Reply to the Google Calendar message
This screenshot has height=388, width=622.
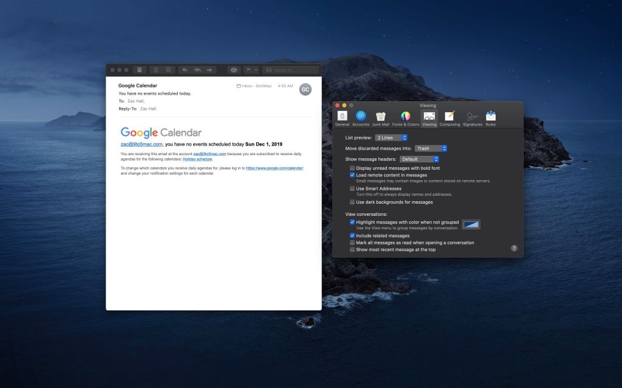[185, 70]
